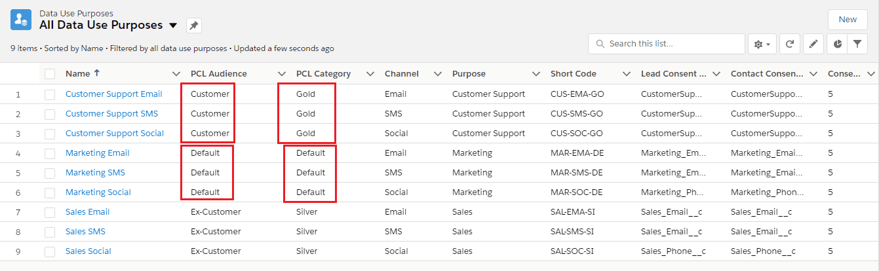Image resolution: width=879 pixels, height=271 pixels.
Task: Refresh the list with the reload icon
Action: click(790, 44)
